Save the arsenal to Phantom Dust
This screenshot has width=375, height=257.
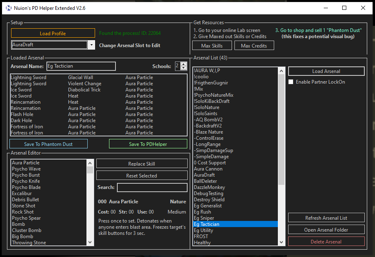click(x=48, y=144)
